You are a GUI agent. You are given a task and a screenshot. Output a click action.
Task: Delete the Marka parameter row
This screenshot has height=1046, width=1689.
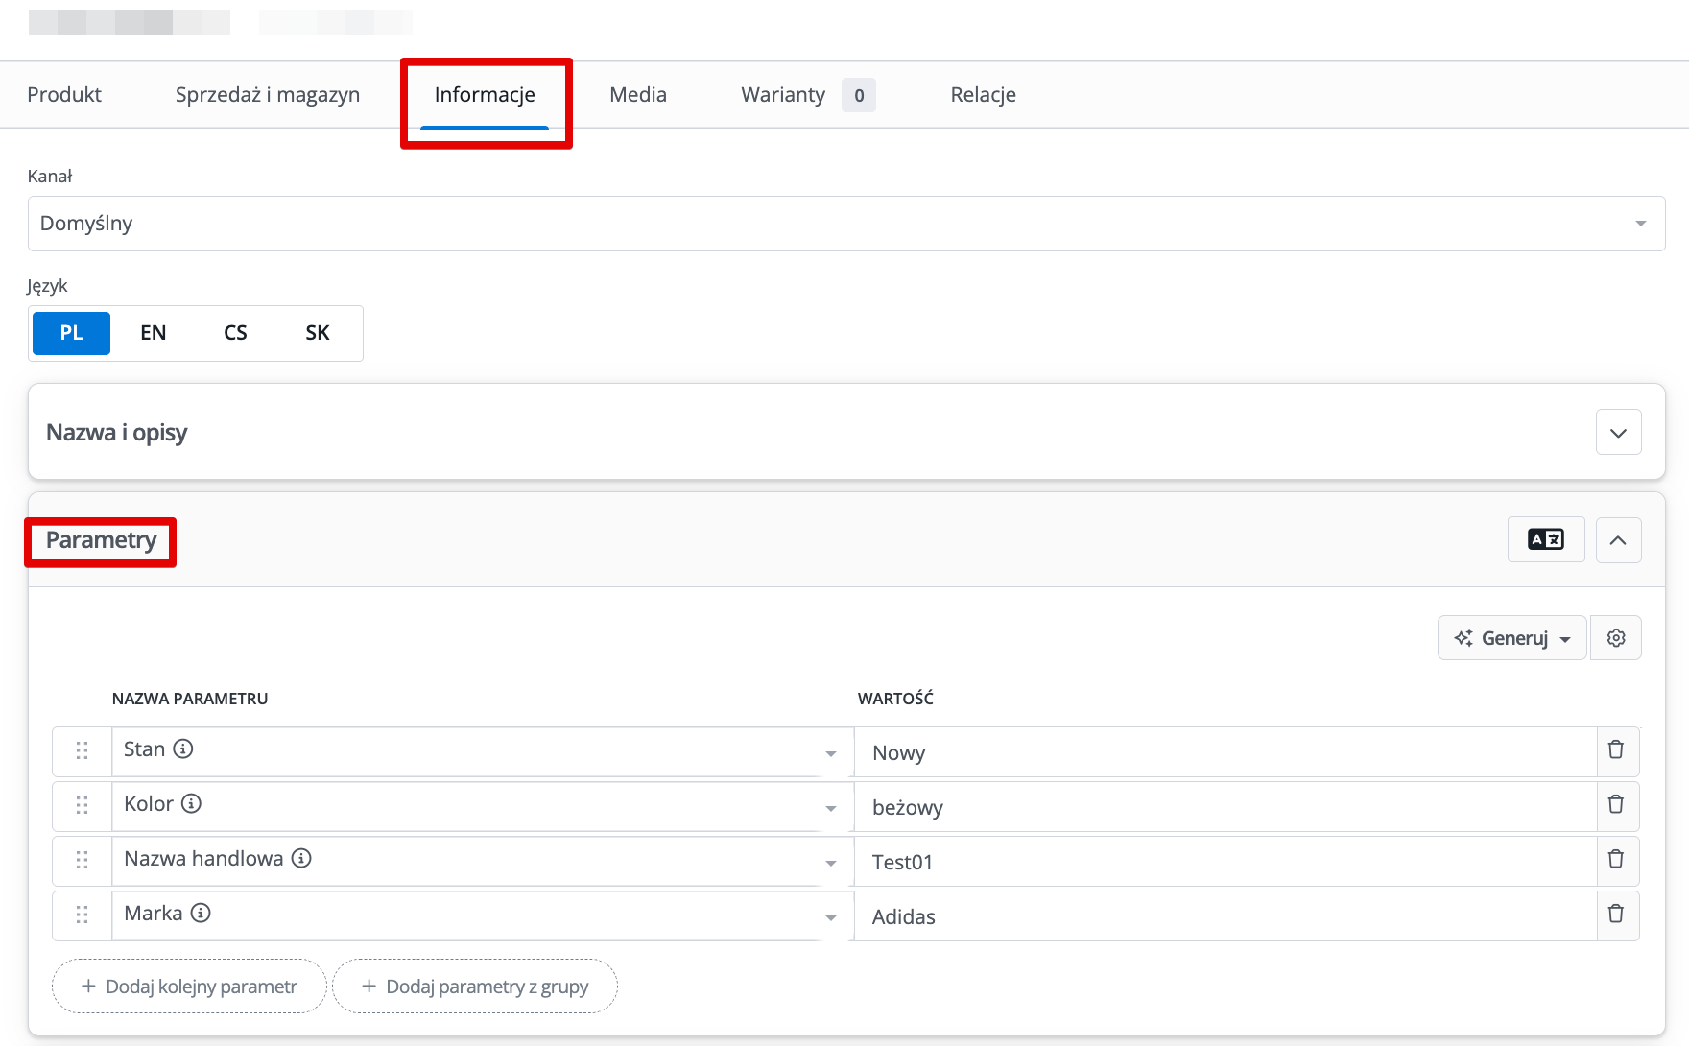(x=1617, y=915)
